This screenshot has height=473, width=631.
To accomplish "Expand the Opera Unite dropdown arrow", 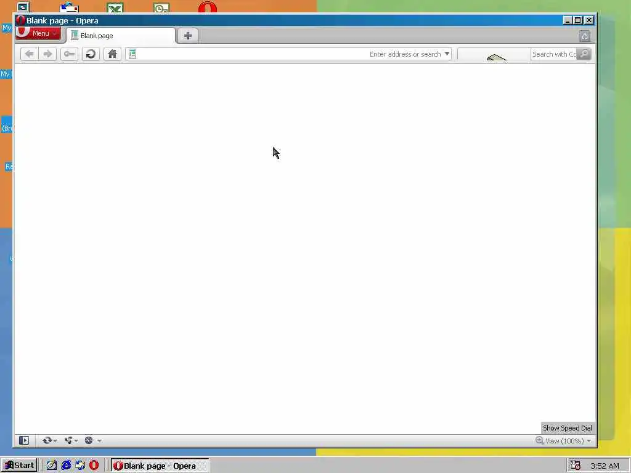I will 76,441.
